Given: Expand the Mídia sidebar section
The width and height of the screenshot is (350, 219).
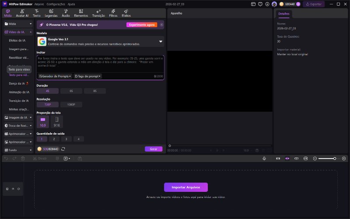Looking at the screenshot, I should 18,24.
